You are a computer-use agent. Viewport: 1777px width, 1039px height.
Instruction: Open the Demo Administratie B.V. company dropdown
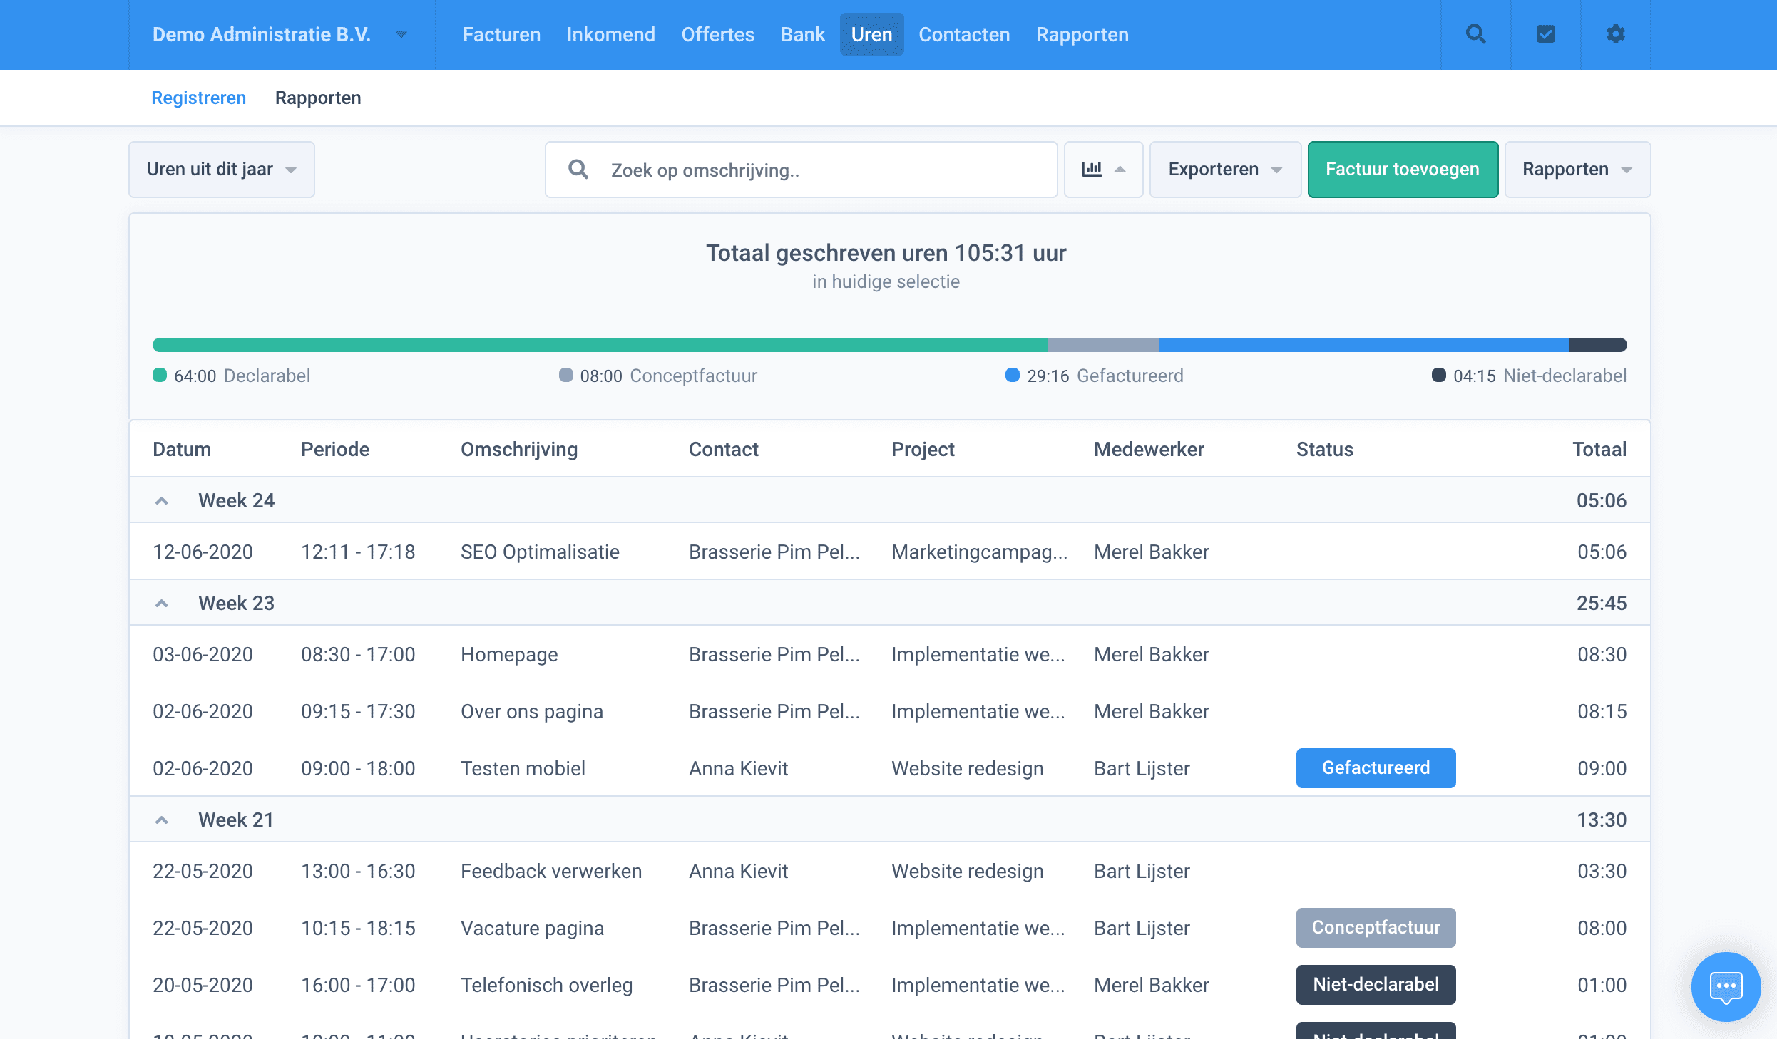pos(280,34)
